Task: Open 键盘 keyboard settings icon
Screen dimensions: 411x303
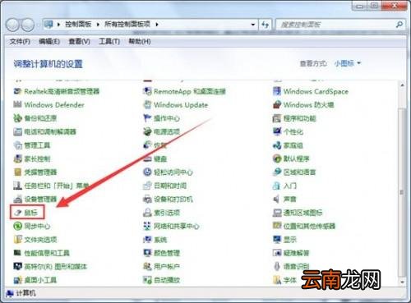Action: (147, 158)
